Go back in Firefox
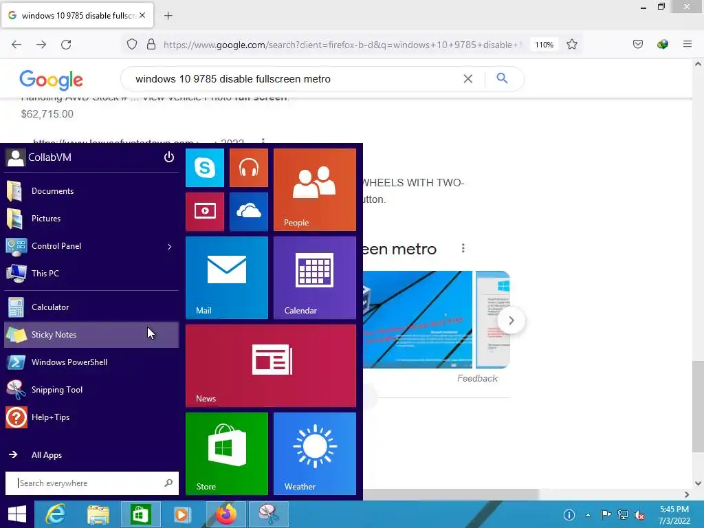The width and height of the screenshot is (704, 528). coord(16,45)
